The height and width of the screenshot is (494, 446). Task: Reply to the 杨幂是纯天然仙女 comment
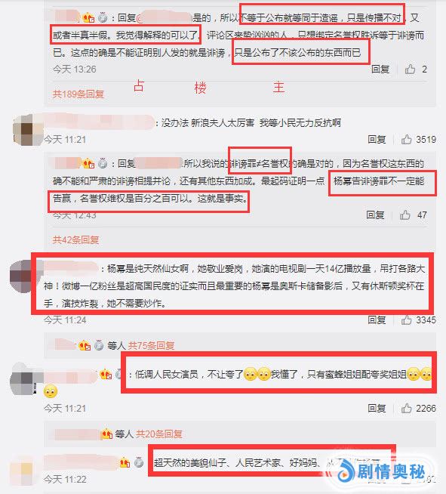tap(377, 320)
